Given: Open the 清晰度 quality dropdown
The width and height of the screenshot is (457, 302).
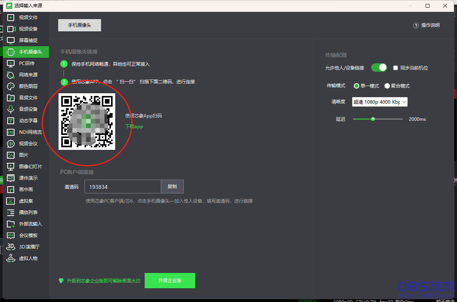Looking at the screenshot, I should pos(379,102).
